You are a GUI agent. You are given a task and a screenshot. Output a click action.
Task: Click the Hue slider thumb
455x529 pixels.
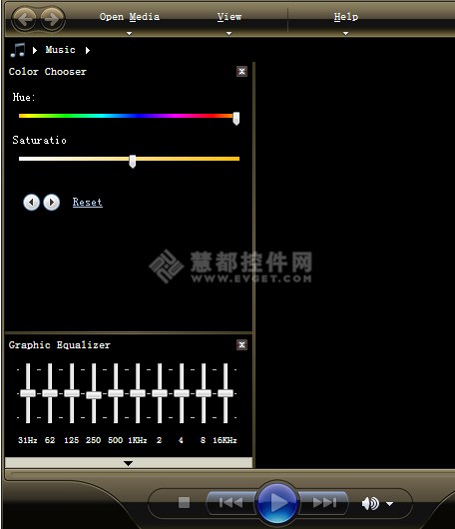pyautogui.click(x=236, y=119)
